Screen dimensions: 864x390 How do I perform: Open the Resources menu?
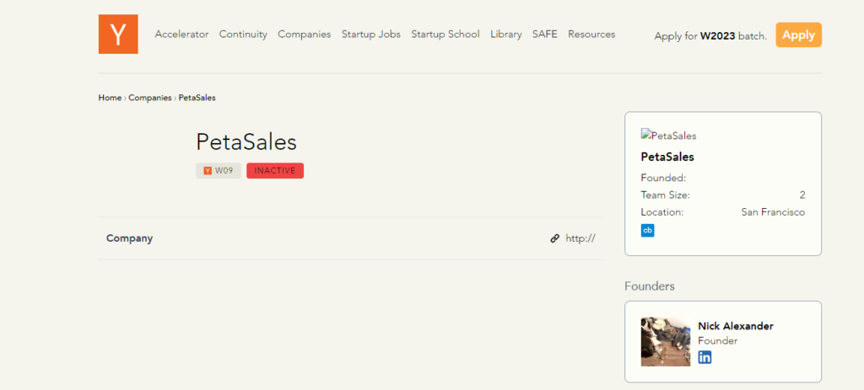591,35
